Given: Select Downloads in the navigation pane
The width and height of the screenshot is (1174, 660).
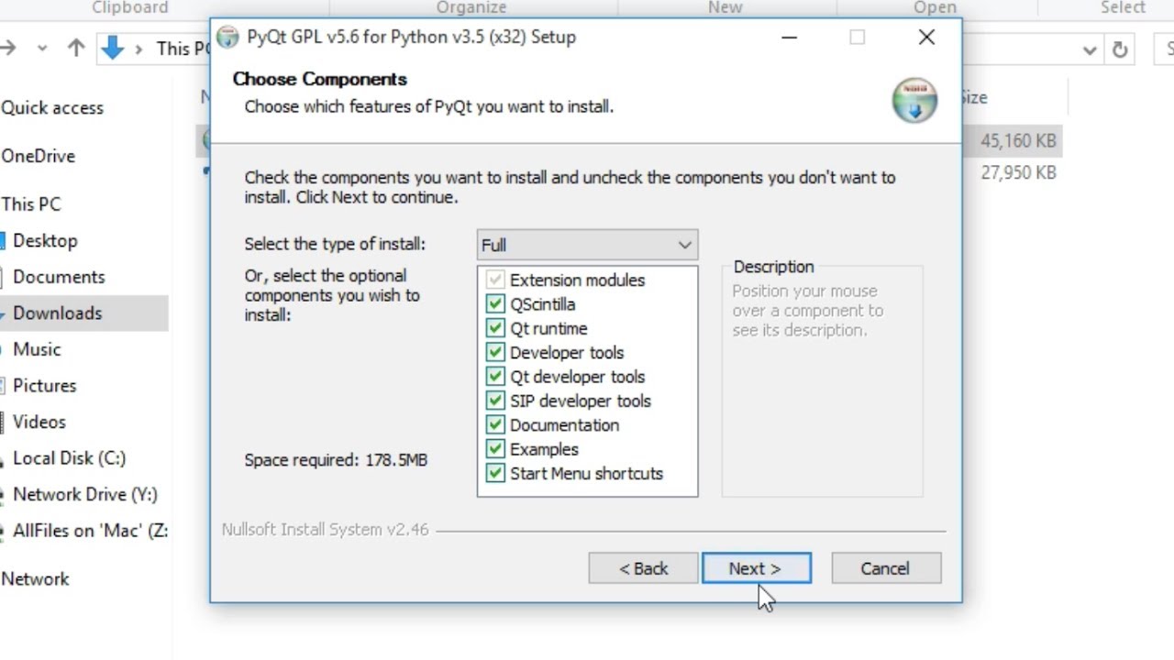Looking at the screenshot, I should click(x=57, y=313).
